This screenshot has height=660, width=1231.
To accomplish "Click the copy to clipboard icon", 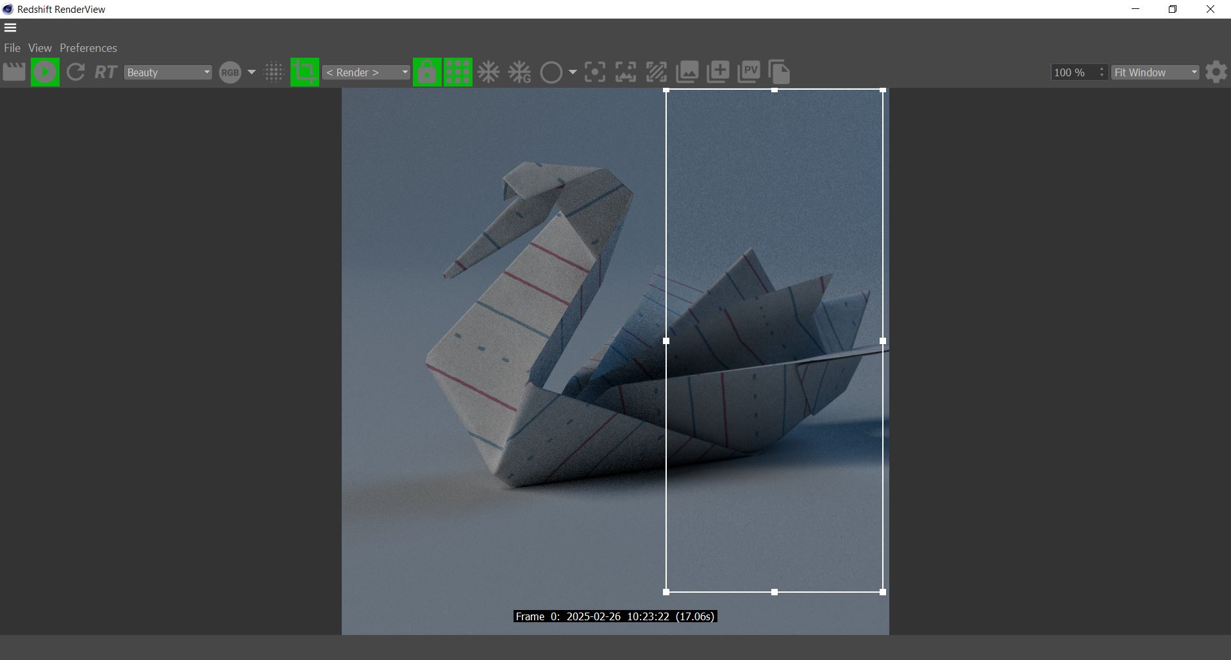I will tap(779, 72).
